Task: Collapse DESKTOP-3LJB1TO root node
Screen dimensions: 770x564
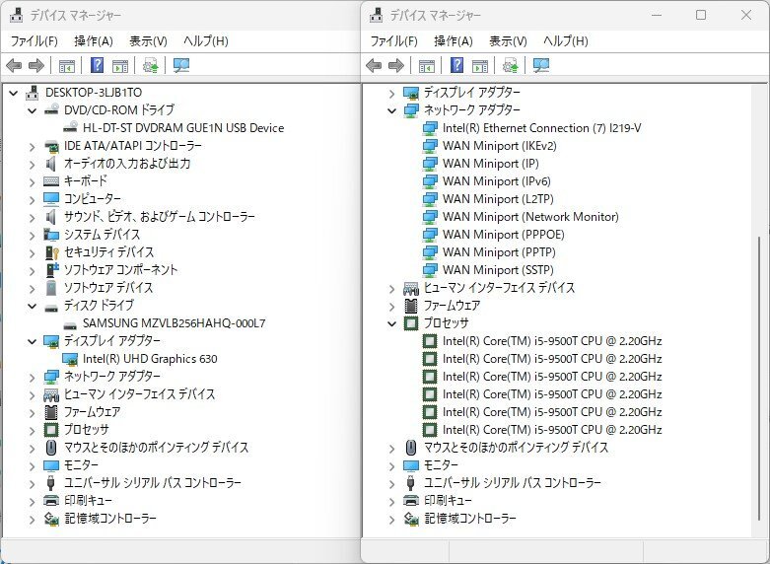Action: (x=13, y=93)
